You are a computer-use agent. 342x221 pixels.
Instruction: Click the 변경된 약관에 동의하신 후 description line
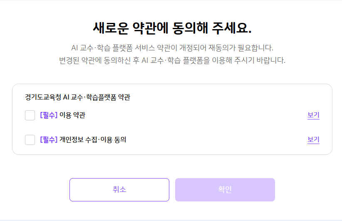pos(172,60)
